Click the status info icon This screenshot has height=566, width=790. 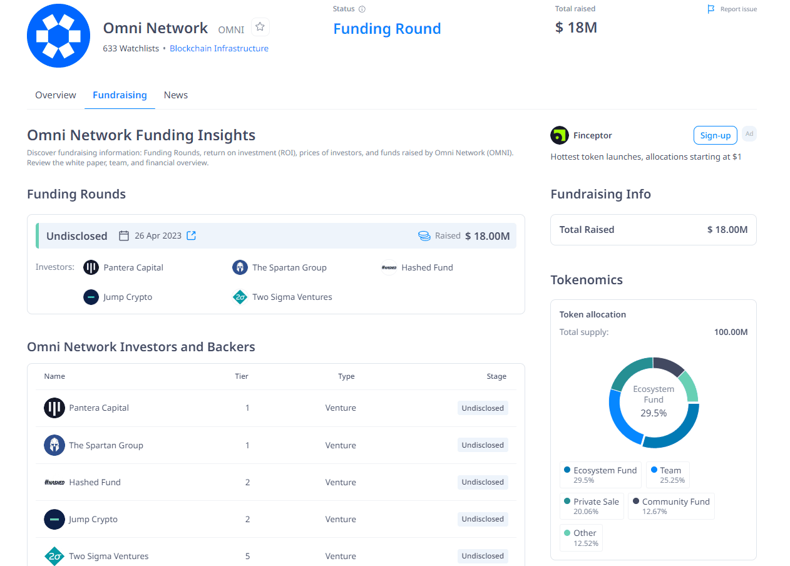[x=362, y=9]
